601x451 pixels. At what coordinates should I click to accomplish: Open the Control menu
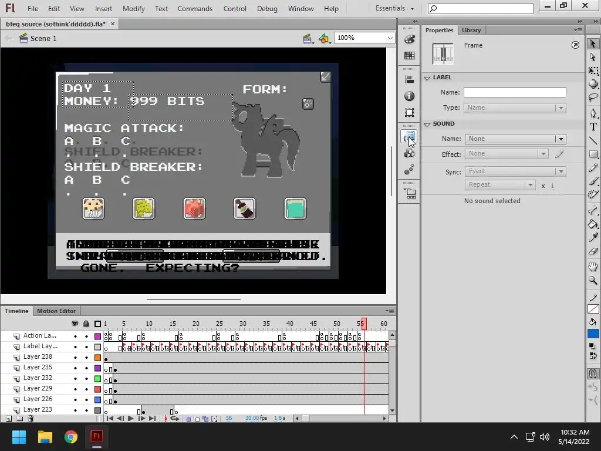[x=235, y=8]
